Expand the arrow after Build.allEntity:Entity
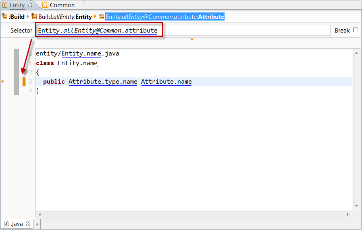 tap(95, 17)
